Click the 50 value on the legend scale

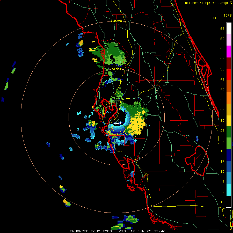click(x=222, y=69)
